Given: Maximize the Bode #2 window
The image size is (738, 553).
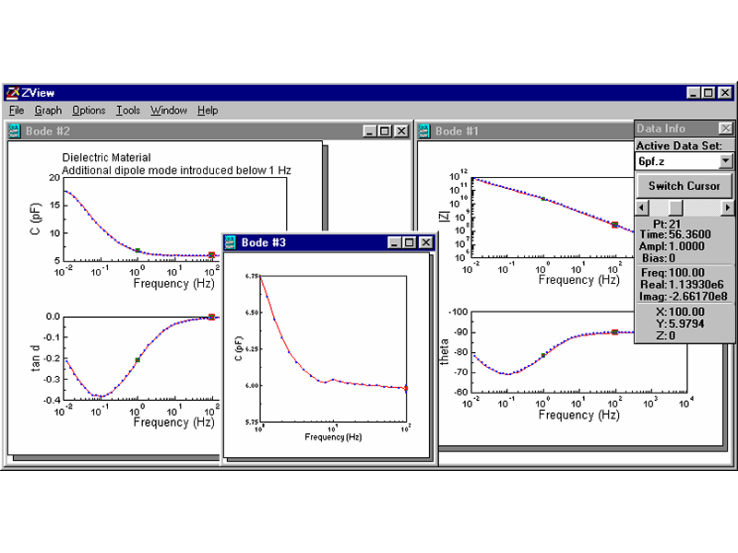Looking at the screenshot, I should point(385,131).
